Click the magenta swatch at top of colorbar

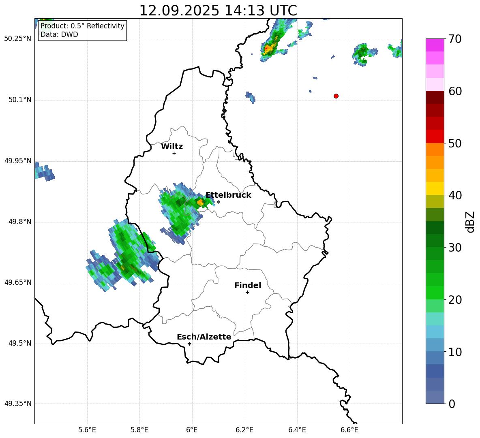click(x=435, y=45)
